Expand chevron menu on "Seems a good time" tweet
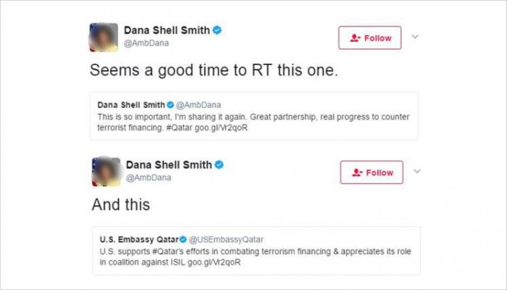The width and height of the screenshot is (507, 290). [x=415, y=36]
